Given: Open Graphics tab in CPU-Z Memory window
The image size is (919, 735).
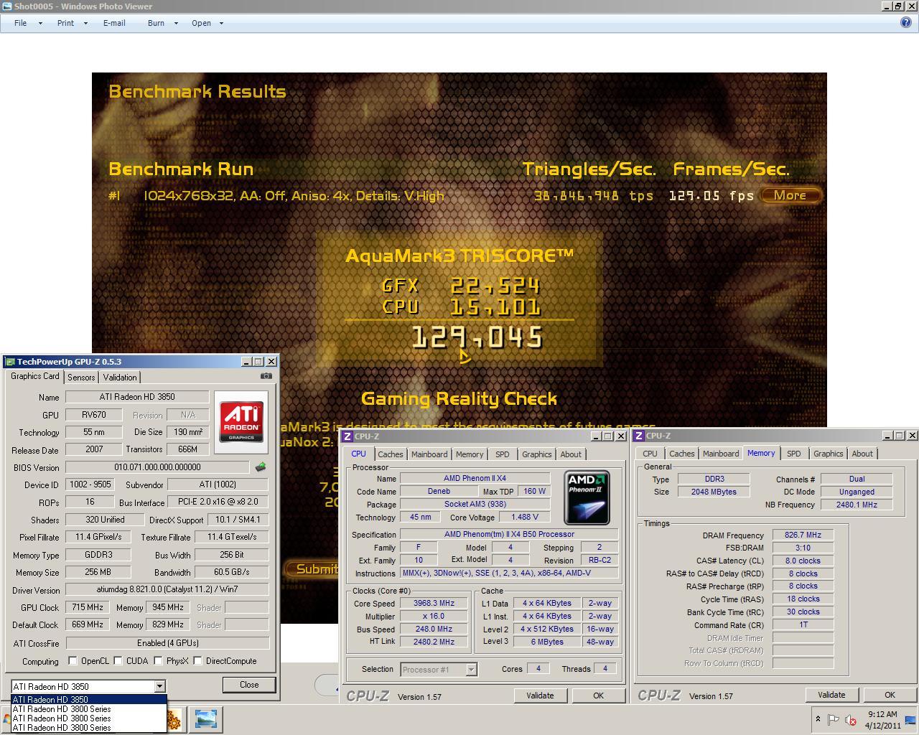Looking at the screenshot, I should pos(828,454).
